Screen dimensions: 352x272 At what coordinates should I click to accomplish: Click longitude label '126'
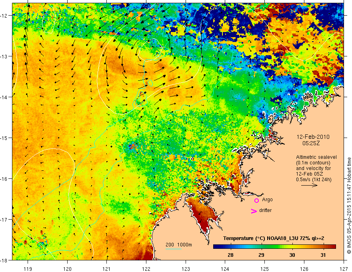(304, 269)
